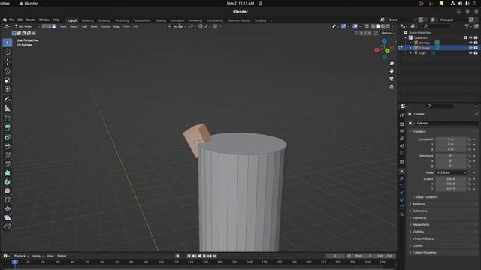Open the timeline Marker menu
Viewport: 481px width, 270px height.
pyautogui.click(x=62, y=256)
